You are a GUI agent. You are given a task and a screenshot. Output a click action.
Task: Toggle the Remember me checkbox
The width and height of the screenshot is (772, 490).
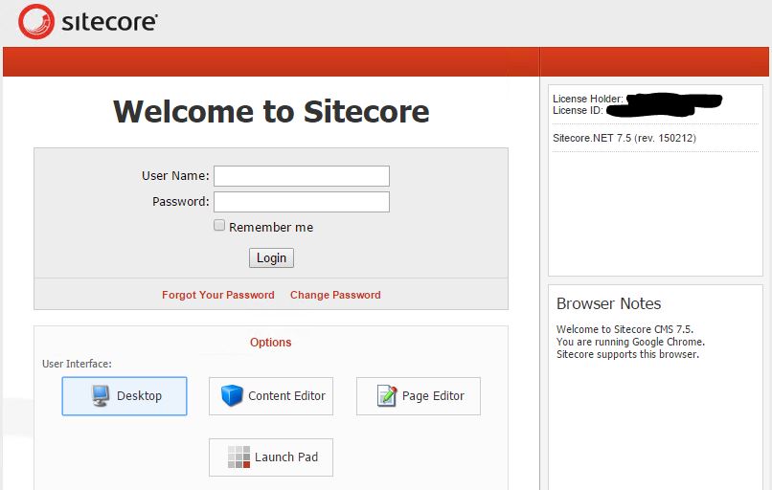tap(219, 226)
